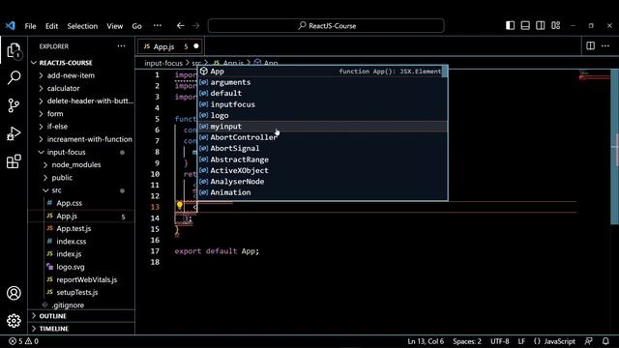Click the feedback icon in status bar
The height and width of the screenshot is (348, 619).
pyautogui.click(x=589, y=341)
